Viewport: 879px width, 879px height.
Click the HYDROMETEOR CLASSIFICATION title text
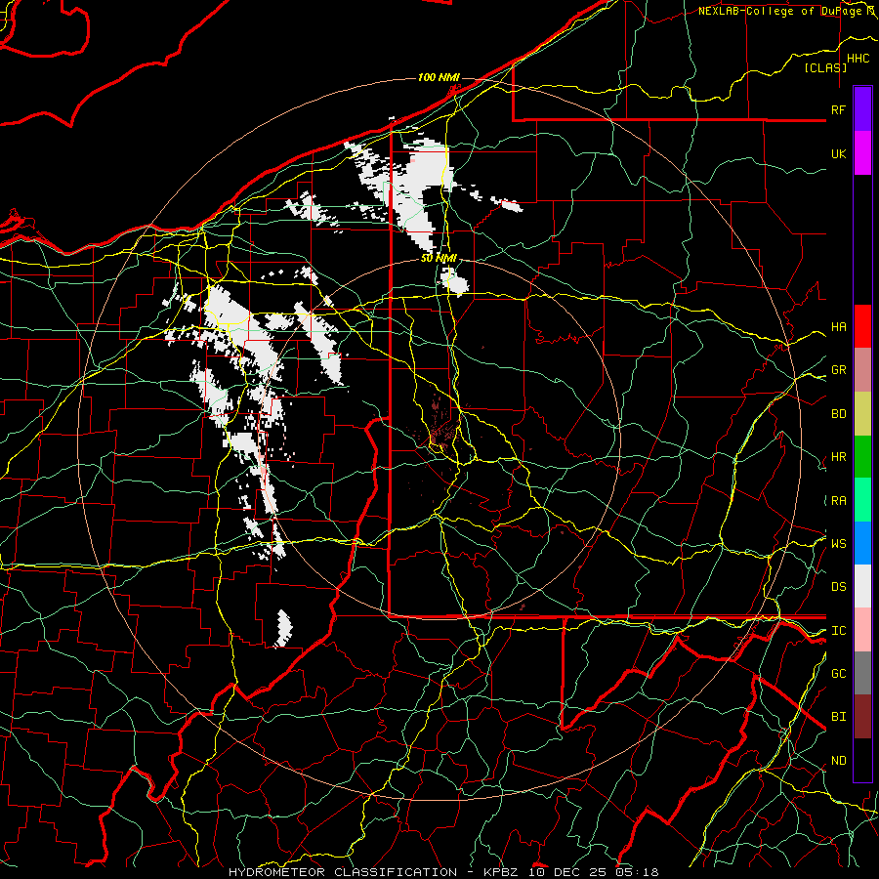point(343,872)
